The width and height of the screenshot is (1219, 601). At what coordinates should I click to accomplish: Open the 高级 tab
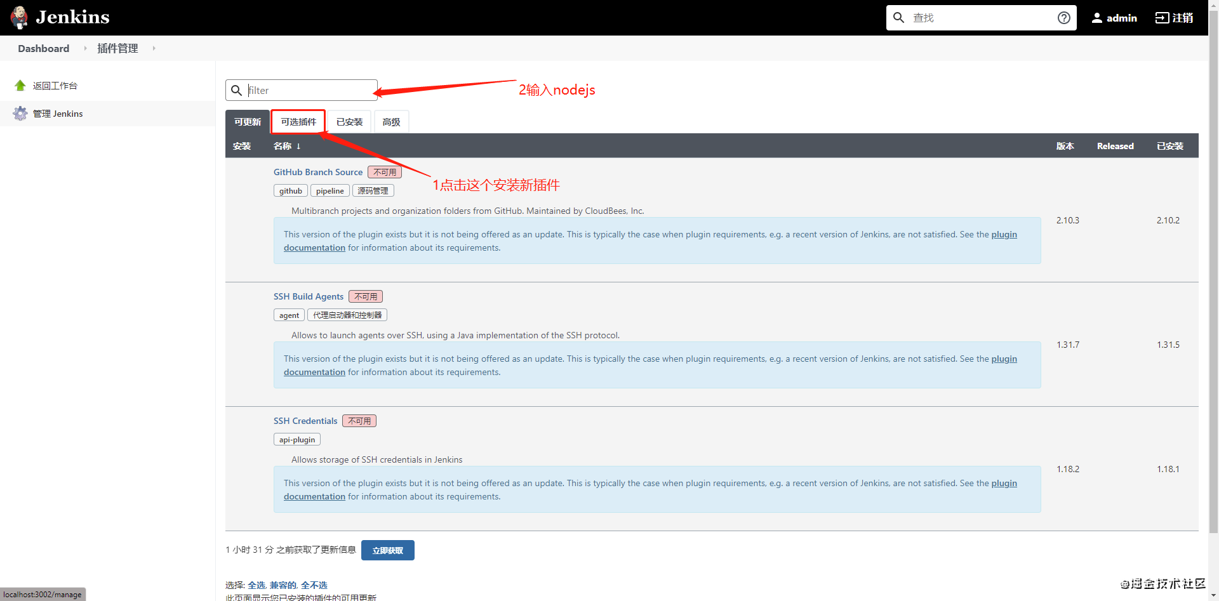click(x=392, y=122)
